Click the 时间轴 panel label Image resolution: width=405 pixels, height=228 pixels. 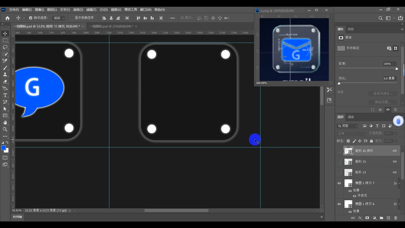[17, 217]
